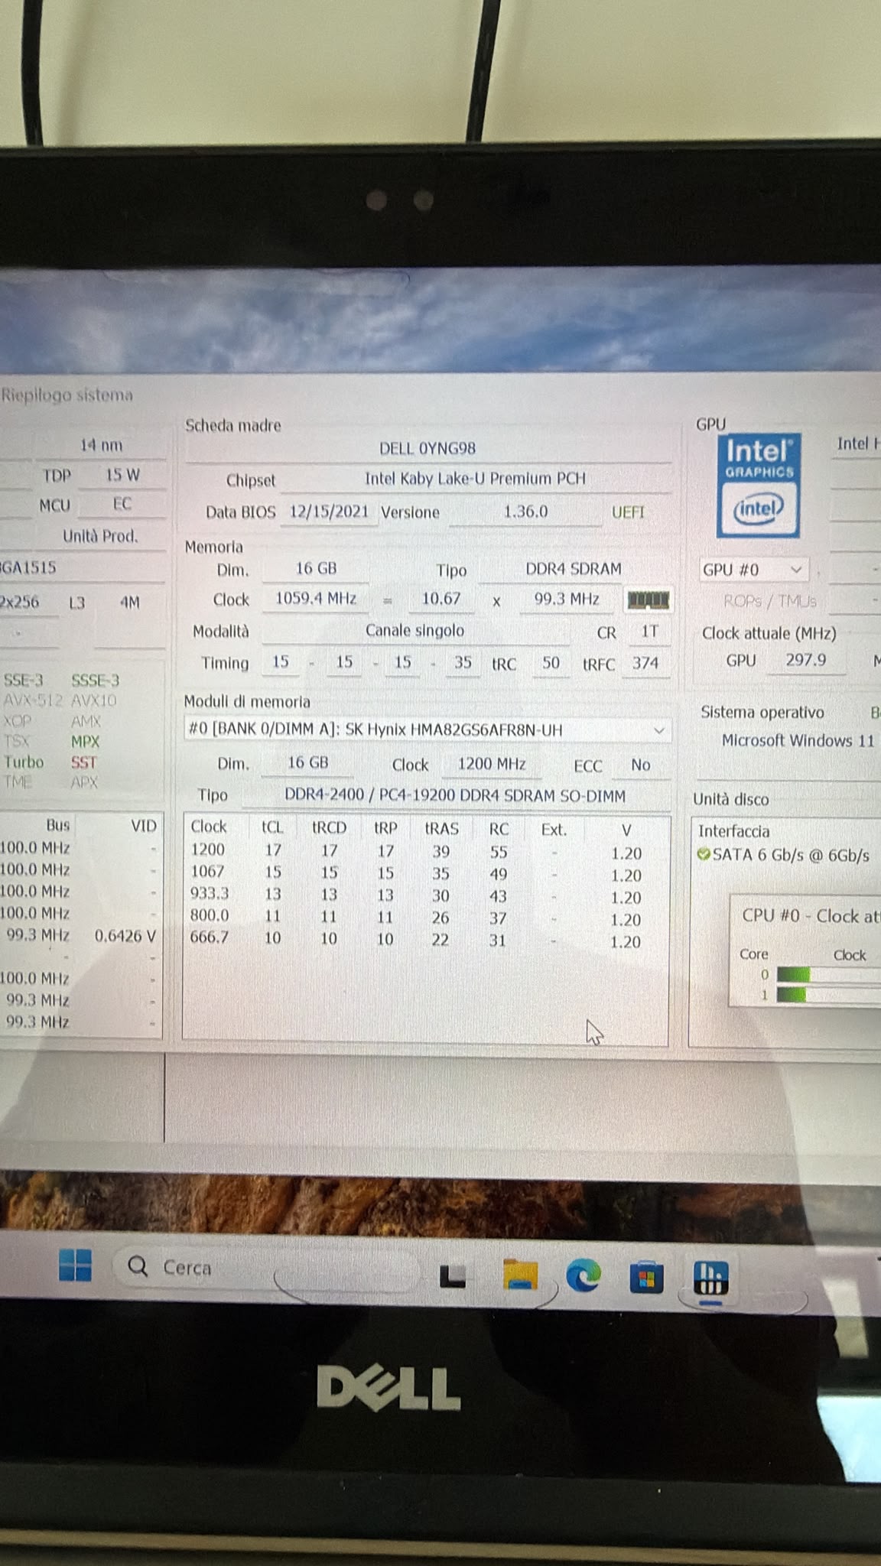This screenshot has height=1566, width=881.
Task: Click the MPX feature label
Action: (x=86, y=742)
